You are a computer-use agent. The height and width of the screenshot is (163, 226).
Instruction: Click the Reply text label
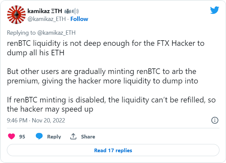click(54, 137)
